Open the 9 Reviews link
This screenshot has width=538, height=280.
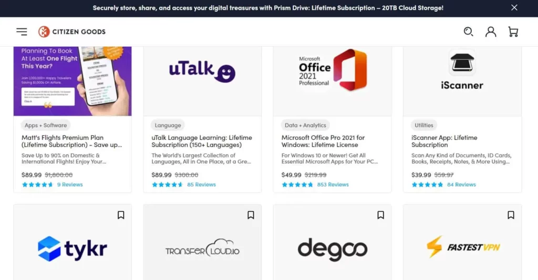point(70,184)
